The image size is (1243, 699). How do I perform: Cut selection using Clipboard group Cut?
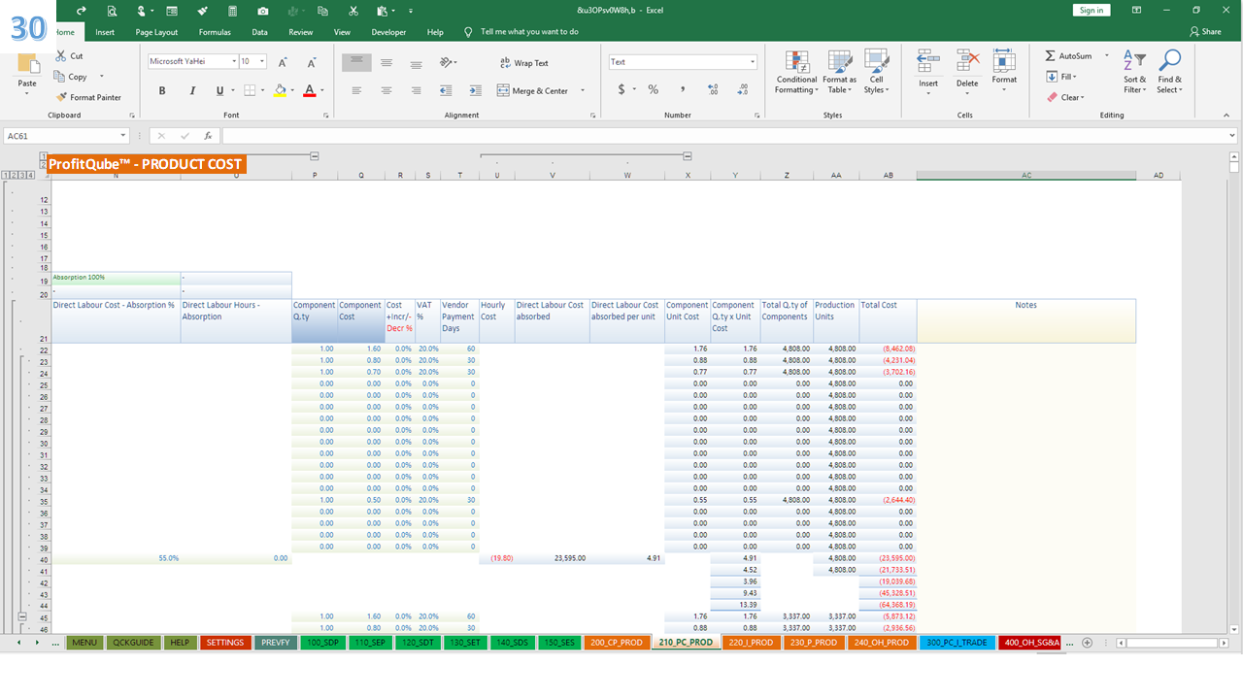[x=69, y=56]
